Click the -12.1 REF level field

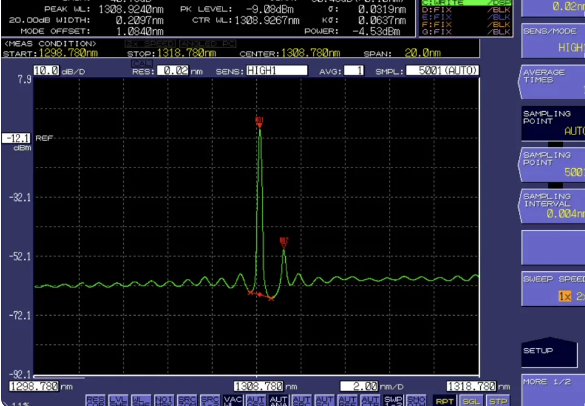pos(16,139)
